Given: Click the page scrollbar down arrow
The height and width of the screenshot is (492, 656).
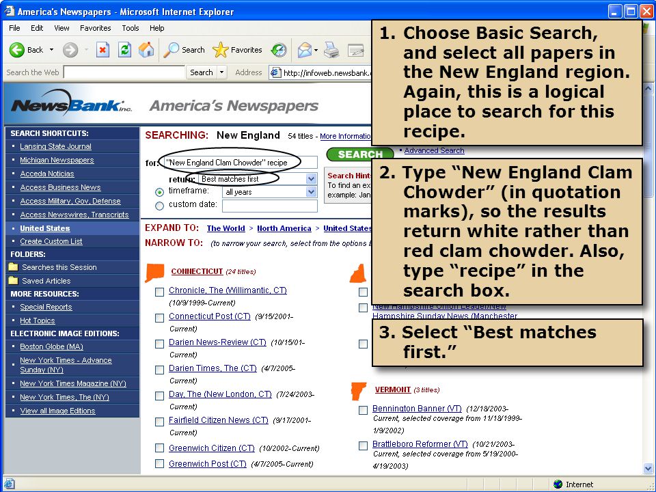Looking at the screenshot, I should pos(648,469).
